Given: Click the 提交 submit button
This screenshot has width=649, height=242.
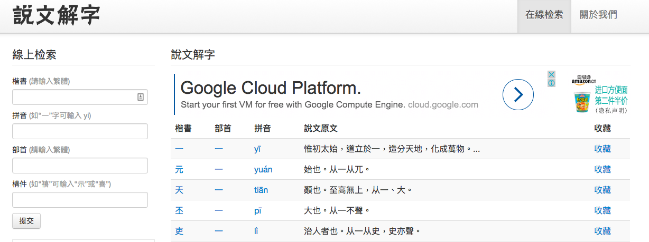Looking at the screenshot, I should pos(26,221).
